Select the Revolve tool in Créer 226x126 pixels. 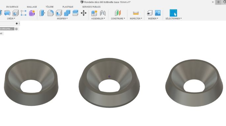click(7, 13)
